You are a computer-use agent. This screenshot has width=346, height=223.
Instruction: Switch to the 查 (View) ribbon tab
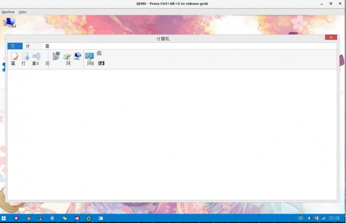coord(47,46)
